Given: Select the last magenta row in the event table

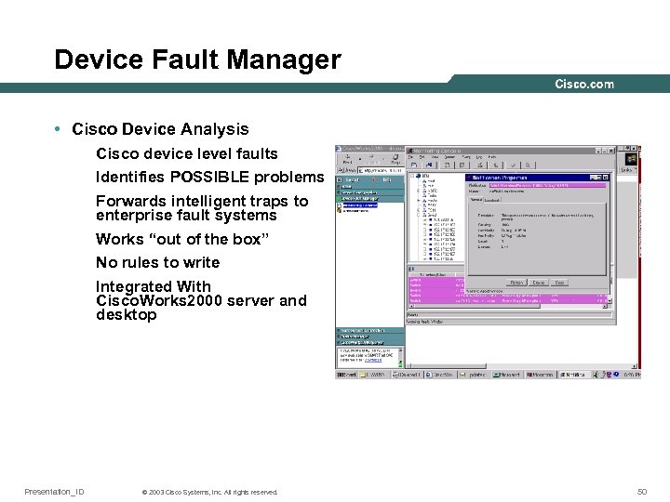Looking at the screenshot, I should coord(508,301).
